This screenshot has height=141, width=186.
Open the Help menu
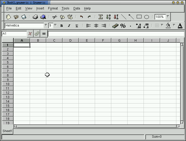87,8
